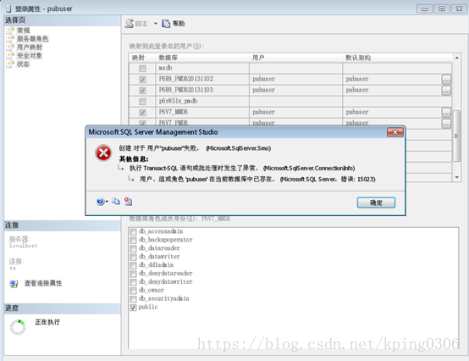Image resolution: width=469 pixels, height=361 pixels.
Task: Select the 常规 page
Action: click(24, 31)
